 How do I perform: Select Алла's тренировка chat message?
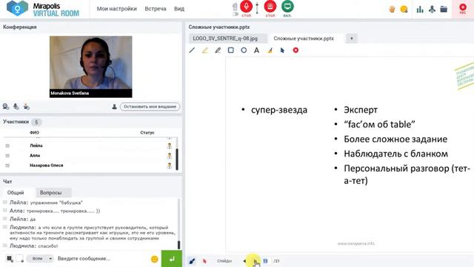click(55, 211)
